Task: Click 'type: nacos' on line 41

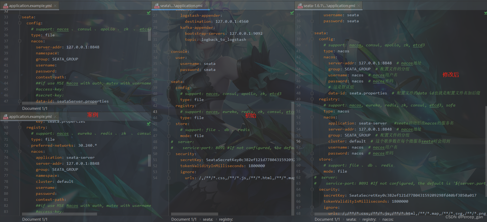Action: point(336,51)
